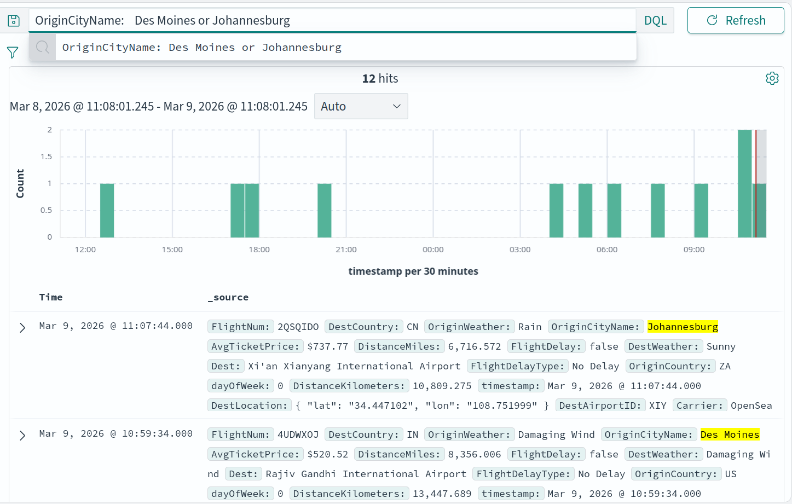This screenshot has width=792, height=504.
Task: Click inside the query search field
Action: [383, 21]
